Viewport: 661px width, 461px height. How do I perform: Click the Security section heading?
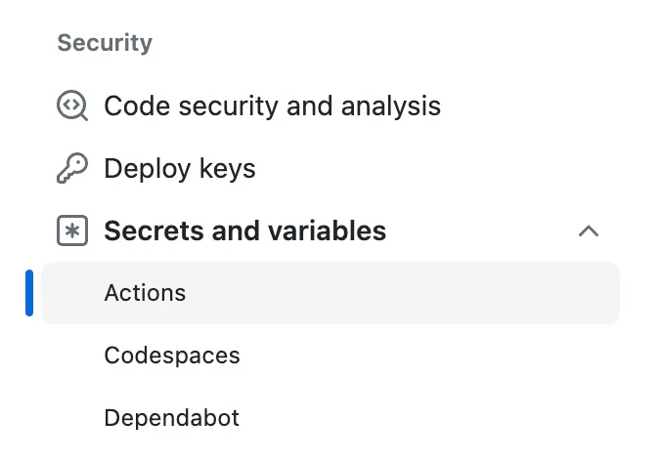(105, 43)
